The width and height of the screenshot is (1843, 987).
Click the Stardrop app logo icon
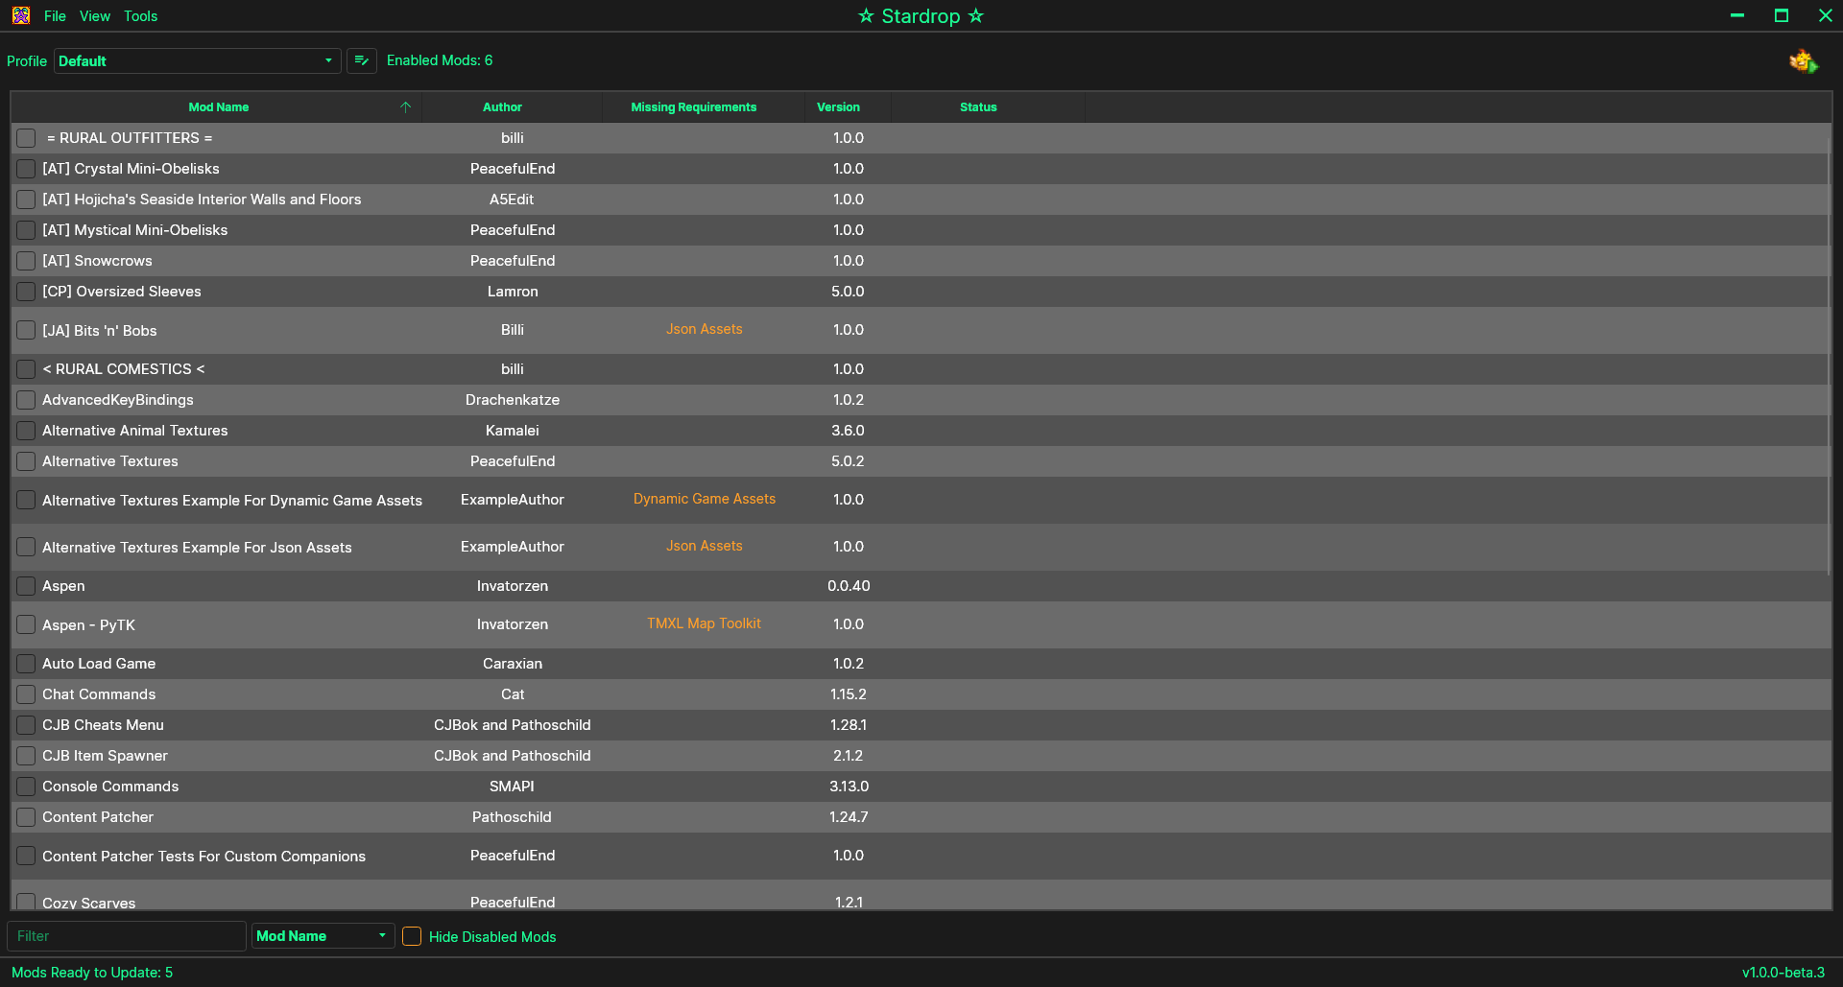pos(21,15)
